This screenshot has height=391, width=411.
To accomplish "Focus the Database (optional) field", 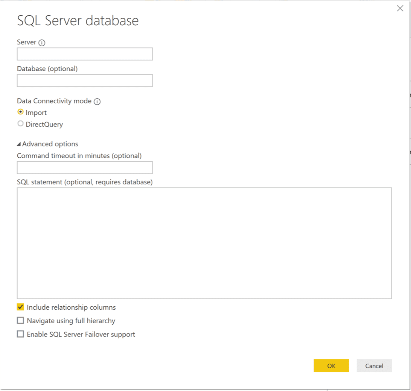I will [85, 81].
